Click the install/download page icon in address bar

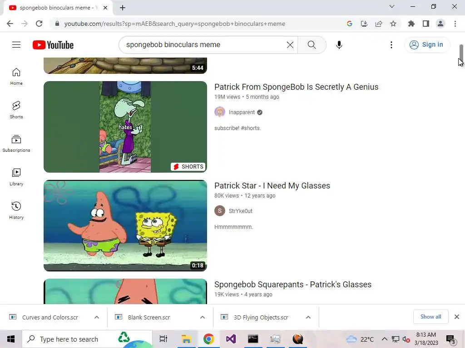point(364,24)
